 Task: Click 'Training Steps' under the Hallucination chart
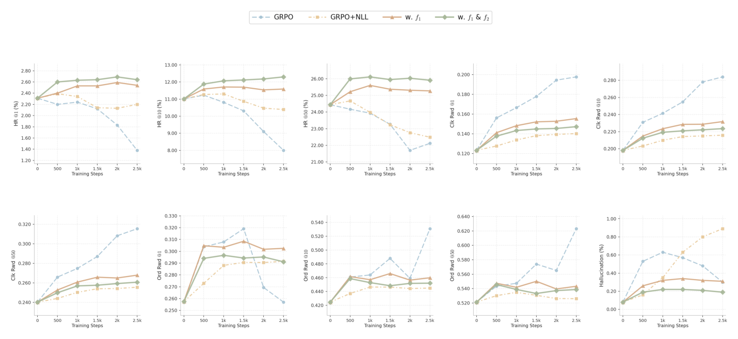672,326
